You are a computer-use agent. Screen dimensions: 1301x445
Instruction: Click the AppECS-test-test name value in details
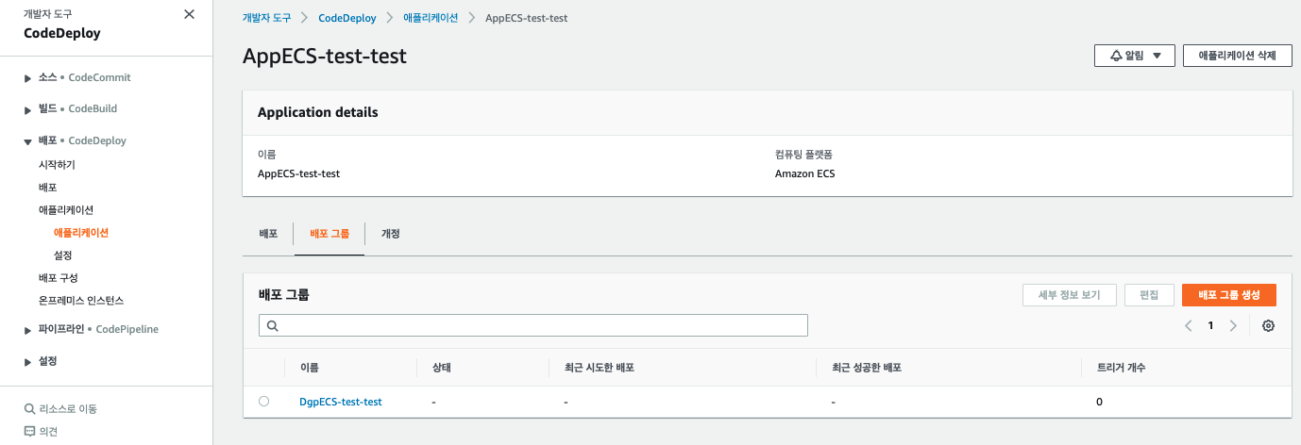pyautogui.click(x=298, y=173)
